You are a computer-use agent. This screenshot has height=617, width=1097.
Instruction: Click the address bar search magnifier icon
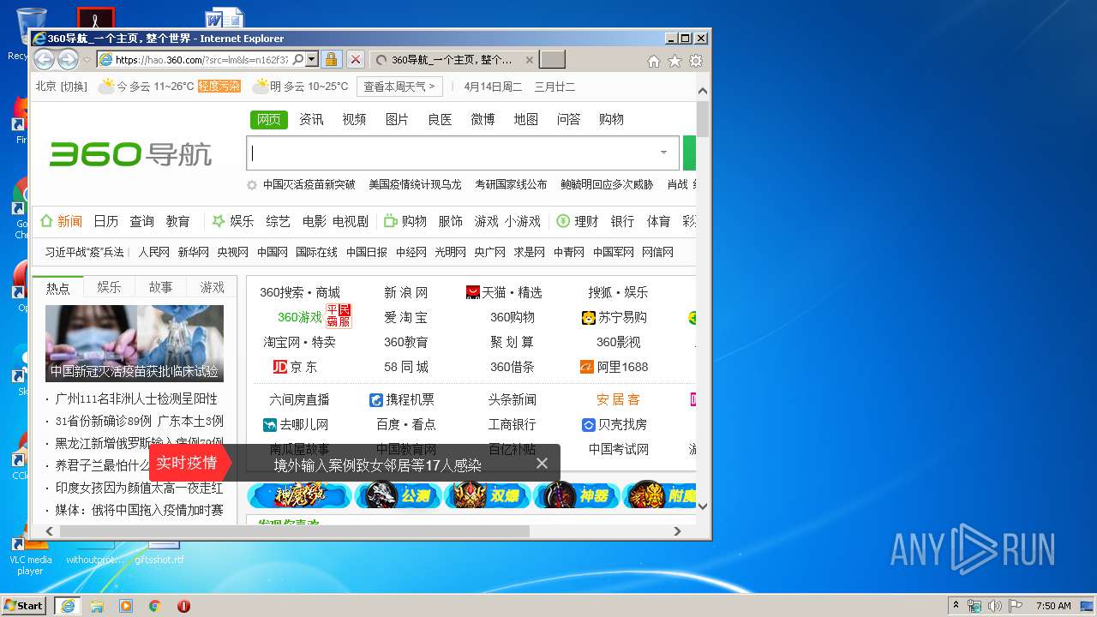click(x=298, y=59)
